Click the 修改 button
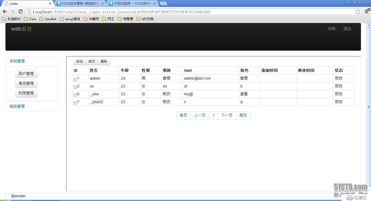The height and width of the screenshot is (201, 371). click(x=92, y=61)
